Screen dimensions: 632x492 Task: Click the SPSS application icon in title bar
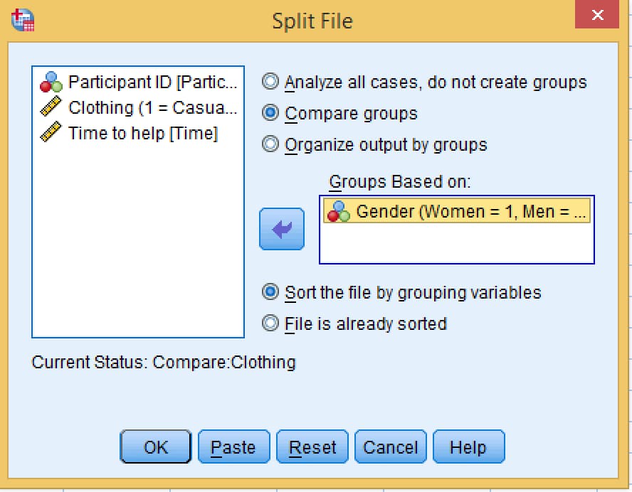[x=23, y=20]
